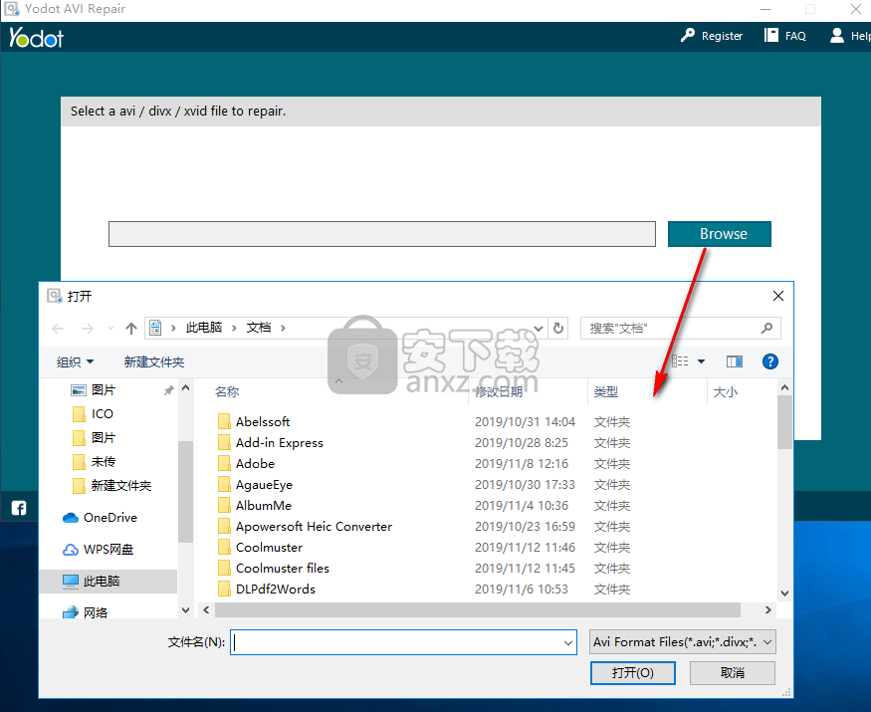
Task: Click the file list scroll-right arrow
Action: click(767, 609)
